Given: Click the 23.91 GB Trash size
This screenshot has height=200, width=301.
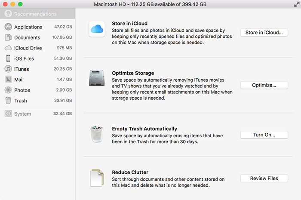Looking at the screenshot, I should pos(63,100).
